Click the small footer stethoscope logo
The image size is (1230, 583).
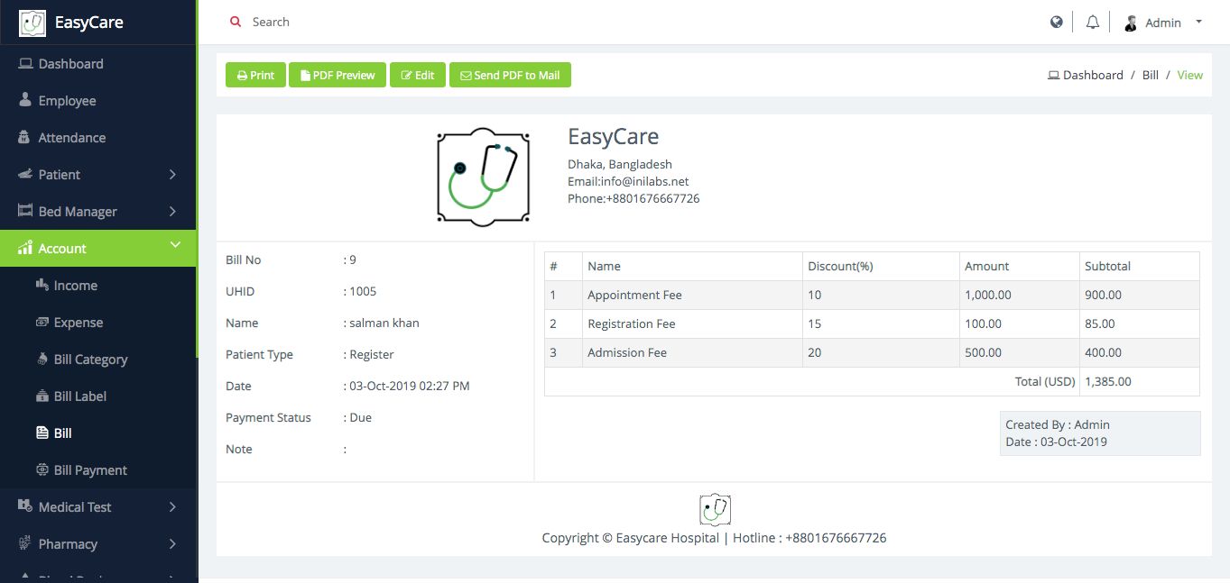tap(715, 510)
